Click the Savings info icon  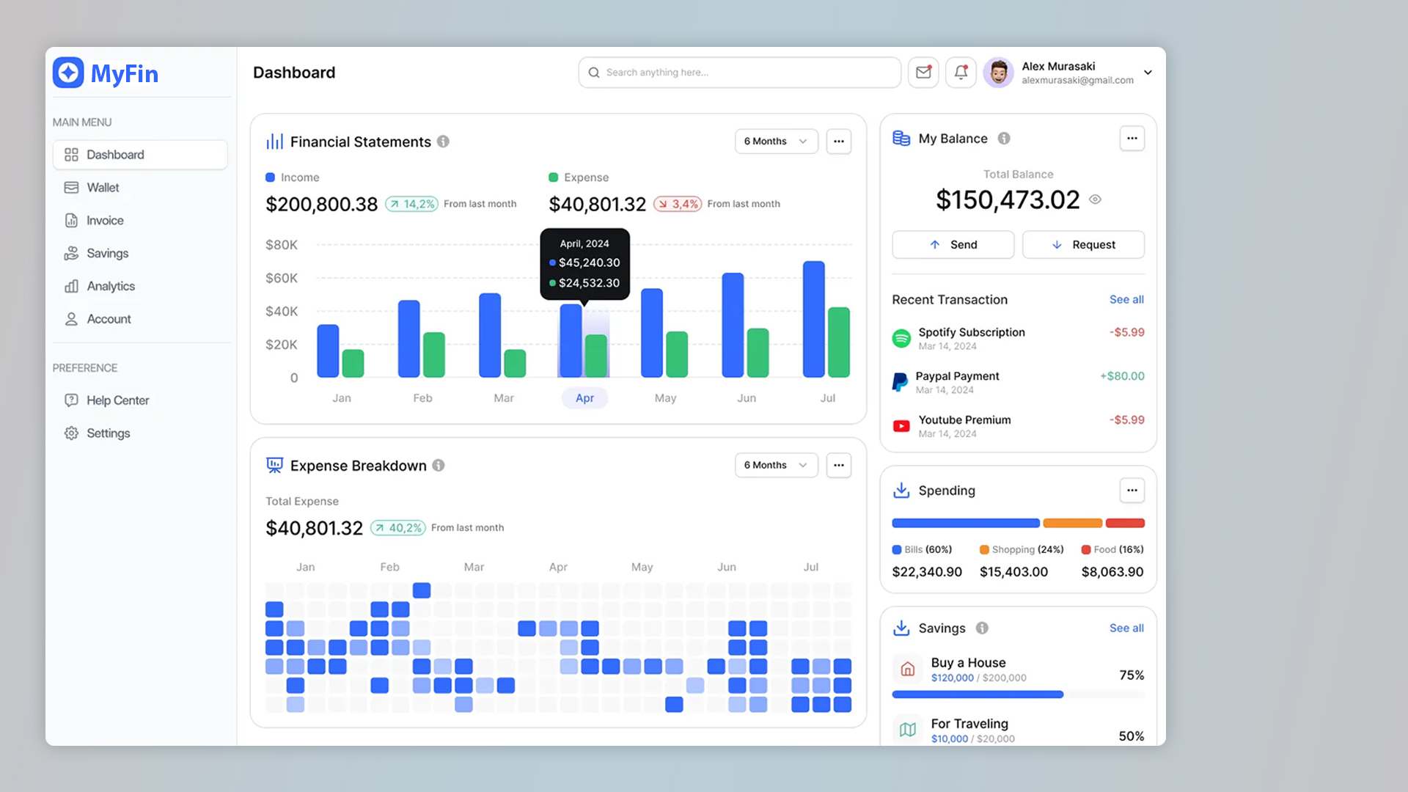[982, 628]
